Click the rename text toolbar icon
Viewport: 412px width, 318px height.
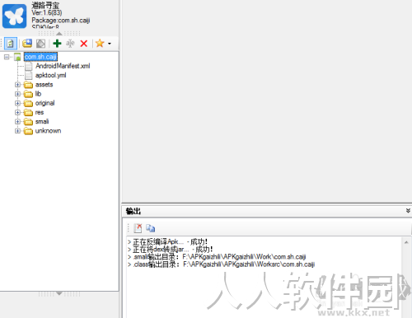[x=70, y=44]
